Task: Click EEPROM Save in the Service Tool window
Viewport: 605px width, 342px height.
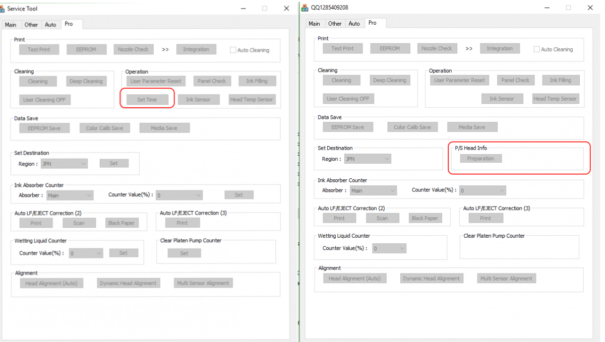Action: (44, 128)
